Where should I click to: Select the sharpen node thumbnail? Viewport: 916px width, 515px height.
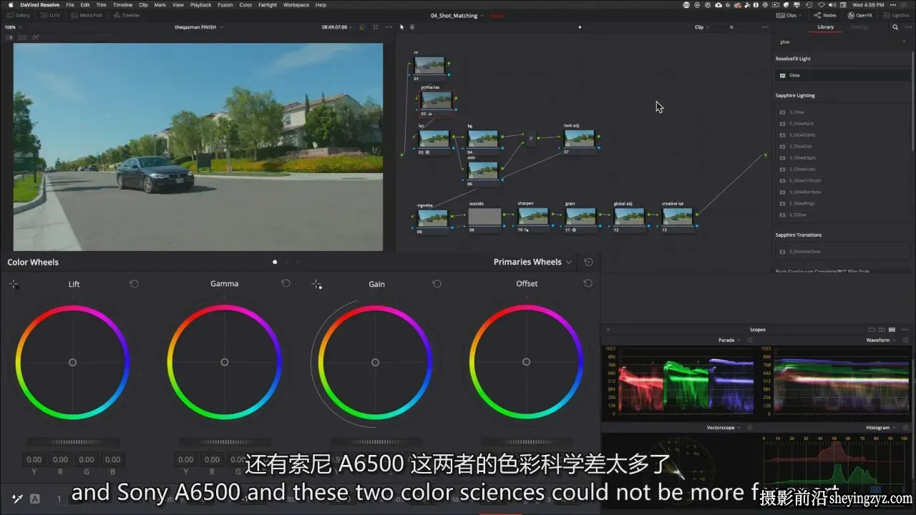[533, 216]
